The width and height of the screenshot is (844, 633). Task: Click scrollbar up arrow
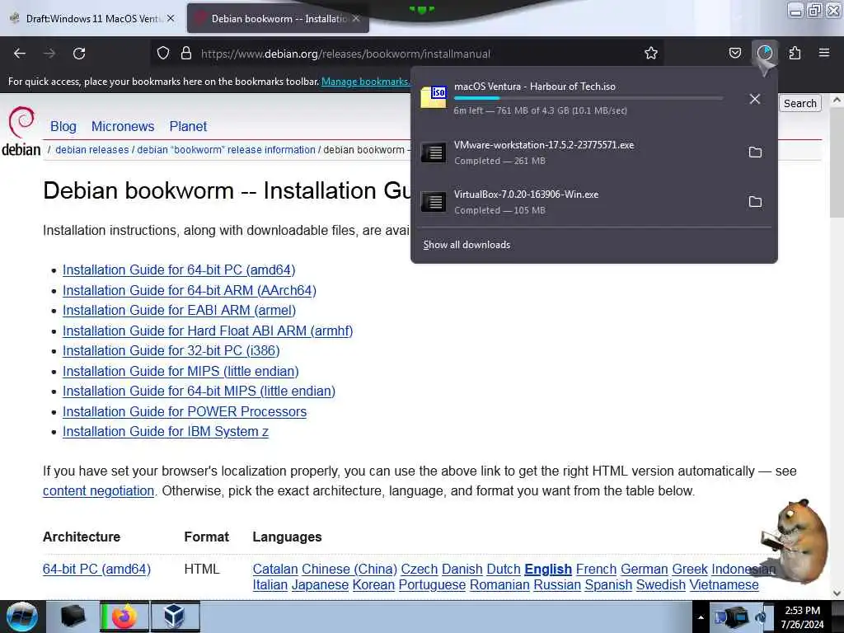837,100
